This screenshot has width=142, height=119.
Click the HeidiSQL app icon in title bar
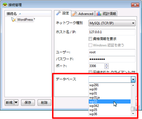tap(5, 5)
